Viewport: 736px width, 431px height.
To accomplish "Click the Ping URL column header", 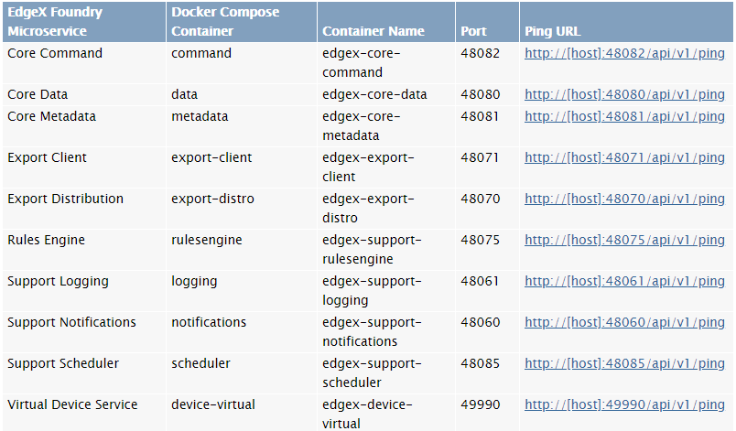I will click(626, 22).
